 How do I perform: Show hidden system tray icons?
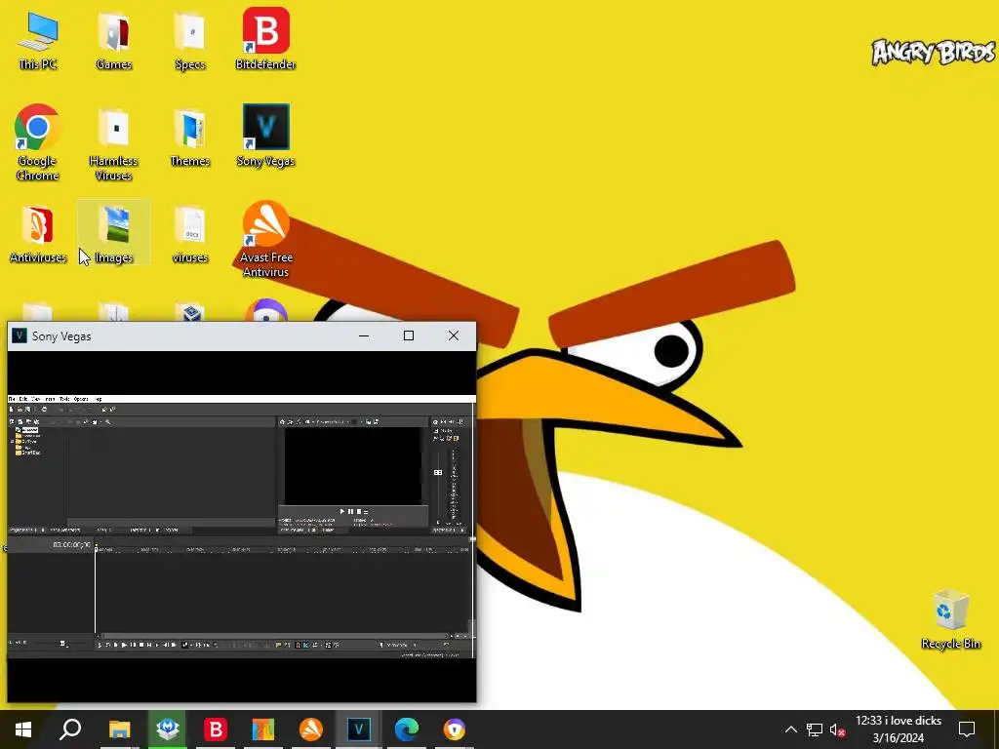click(790, 729)
